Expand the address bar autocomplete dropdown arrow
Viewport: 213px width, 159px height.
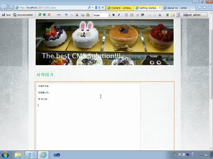point(93,7)
